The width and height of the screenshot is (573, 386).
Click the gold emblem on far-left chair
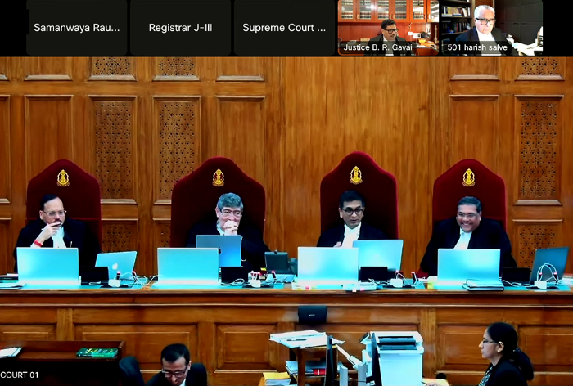coord(63,177)
